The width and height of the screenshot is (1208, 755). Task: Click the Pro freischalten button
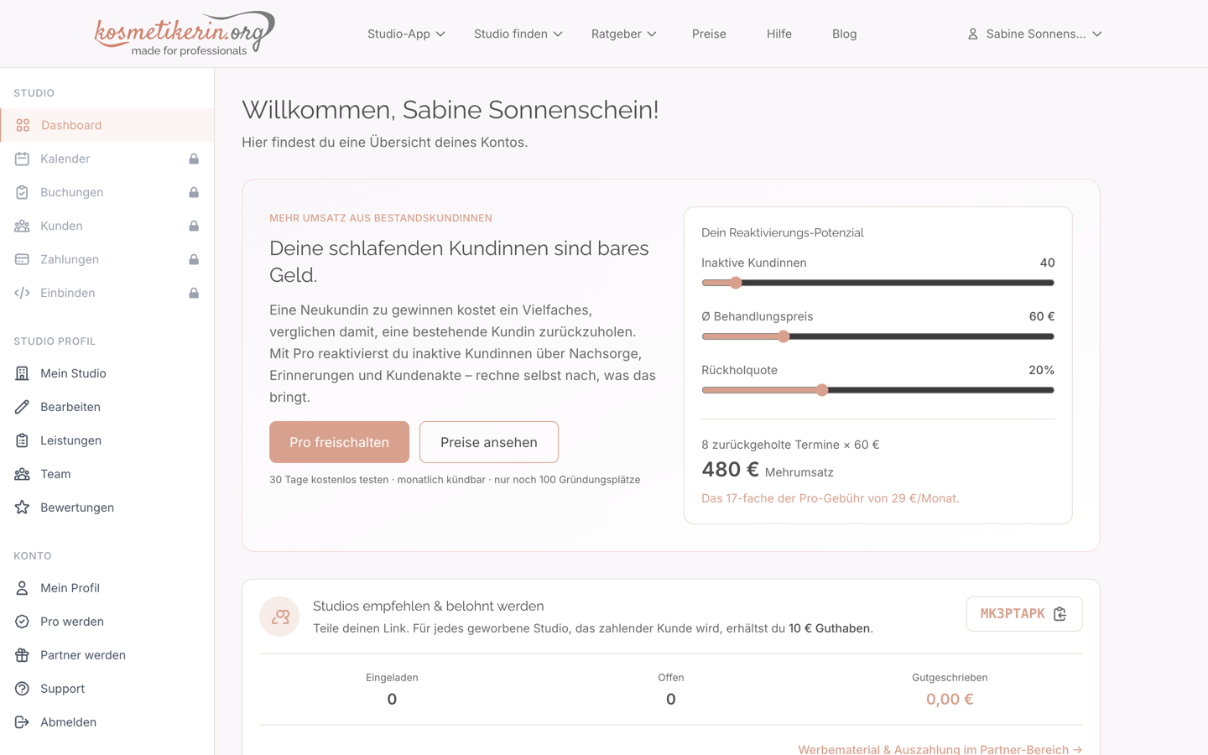point(339,442)
